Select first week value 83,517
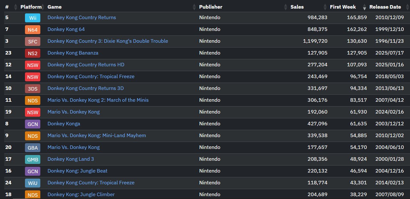This screenshot has width=410, height=199. tap(358, 100)
